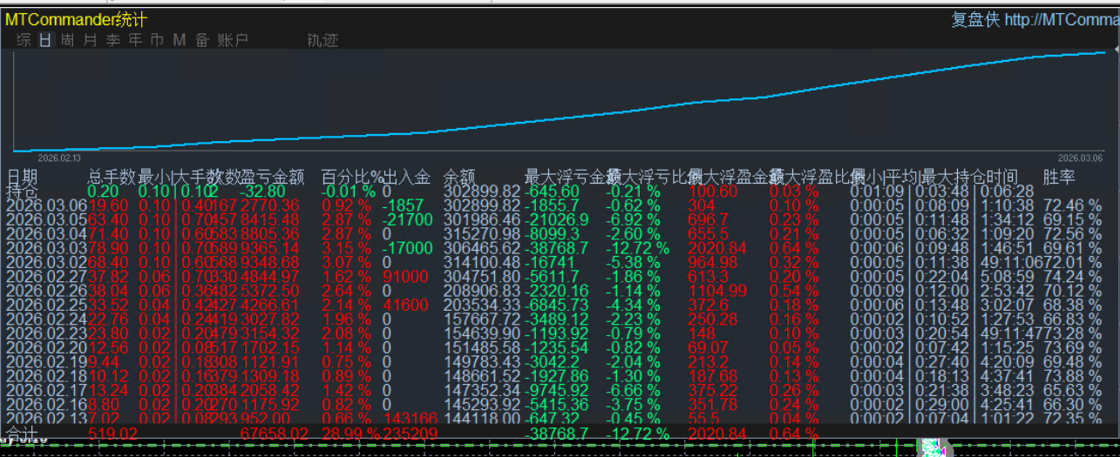
Task: Click the 2026.03.06 chart axis date
Action: point(1080,158)
